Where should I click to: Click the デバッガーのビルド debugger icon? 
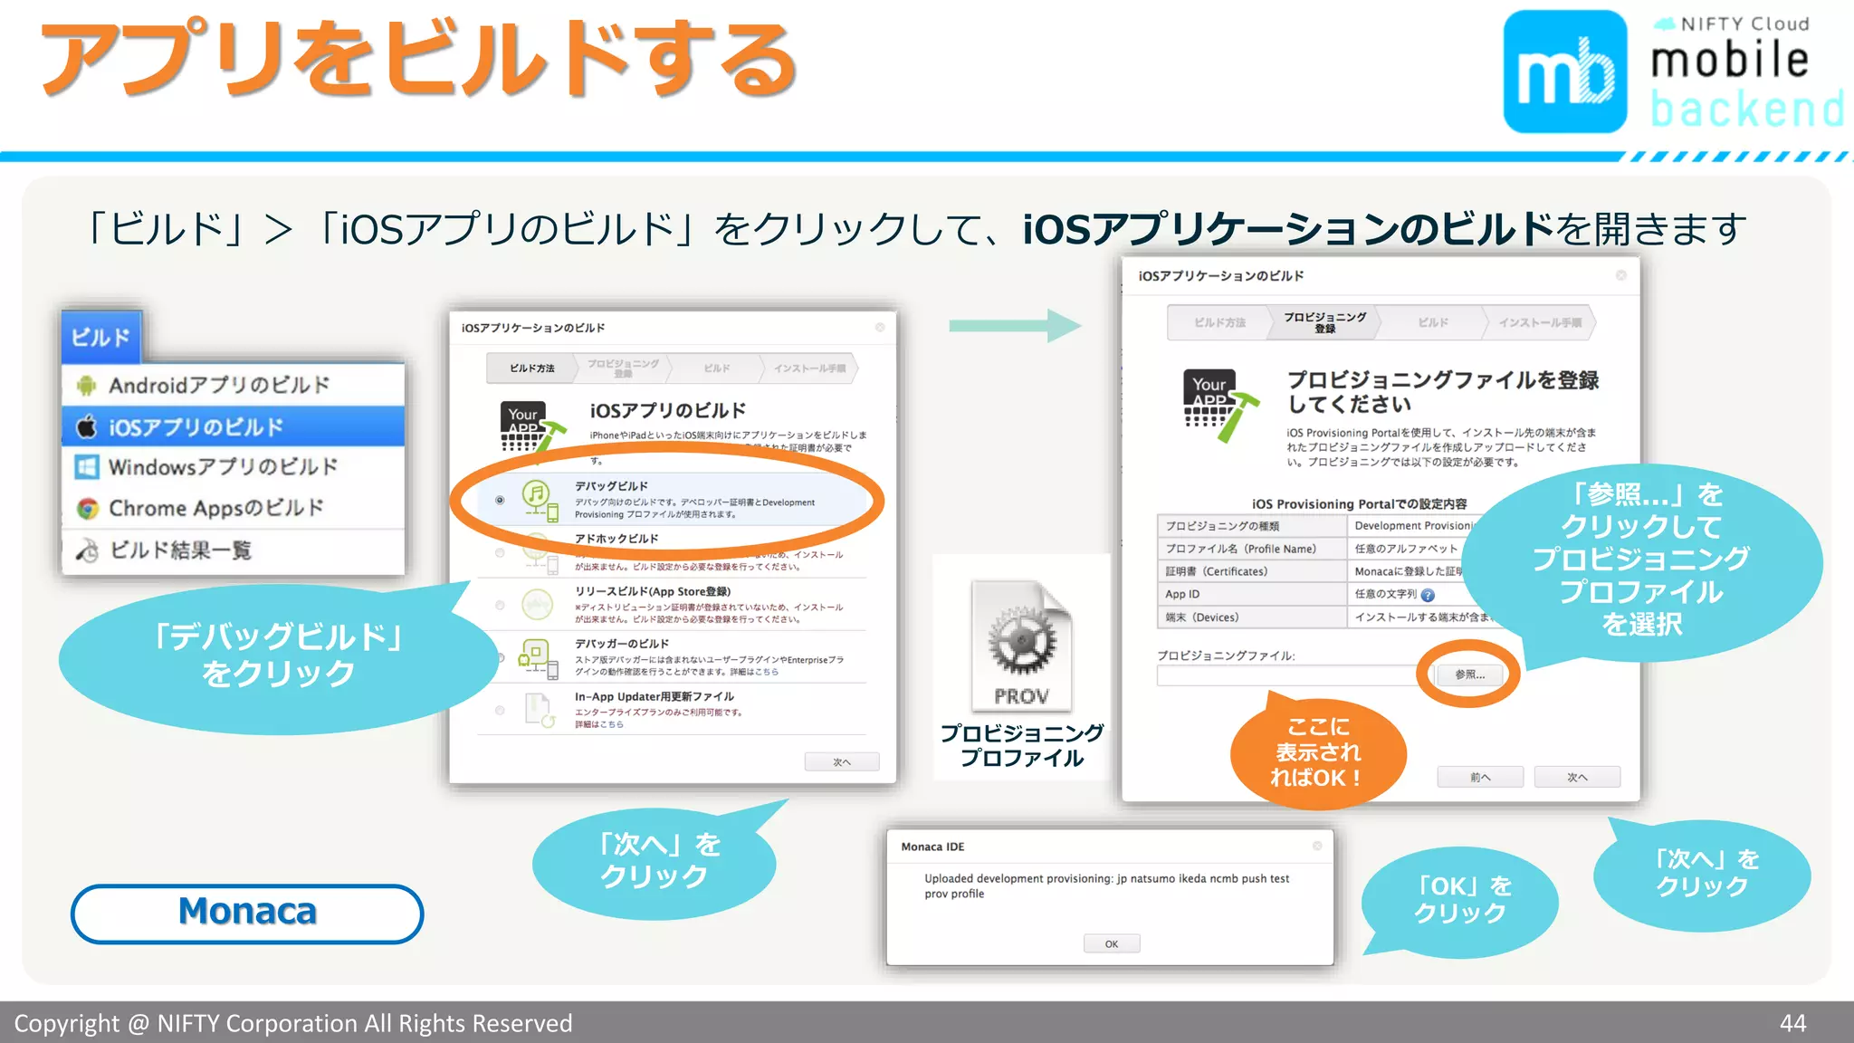pos(538,658)
